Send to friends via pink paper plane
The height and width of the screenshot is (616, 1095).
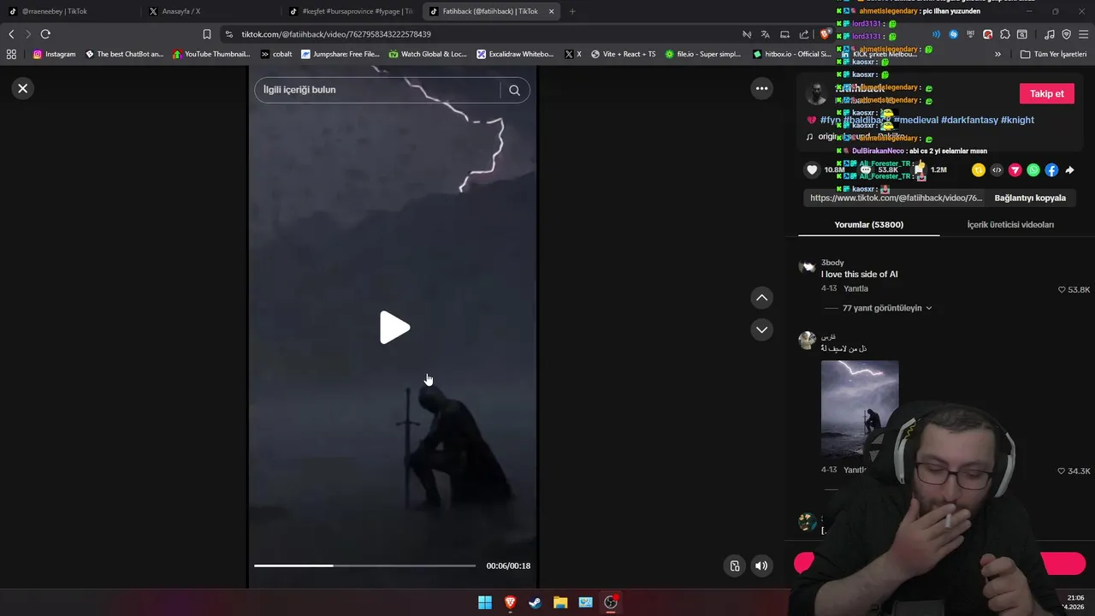tap(1015, 170)
